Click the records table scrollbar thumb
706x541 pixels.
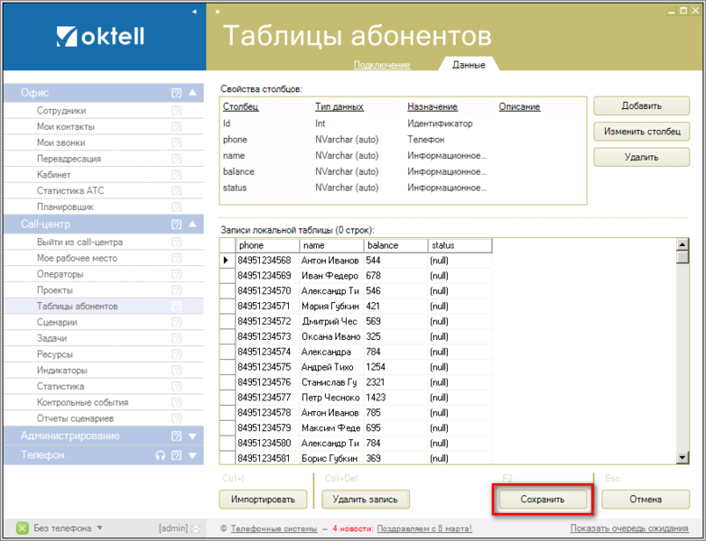683,257
